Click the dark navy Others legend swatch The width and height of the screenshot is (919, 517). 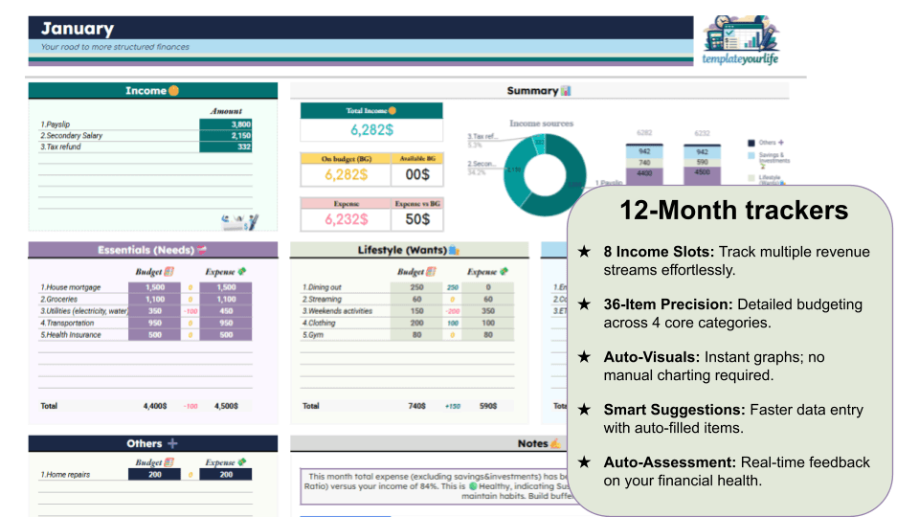pos(751,143)
